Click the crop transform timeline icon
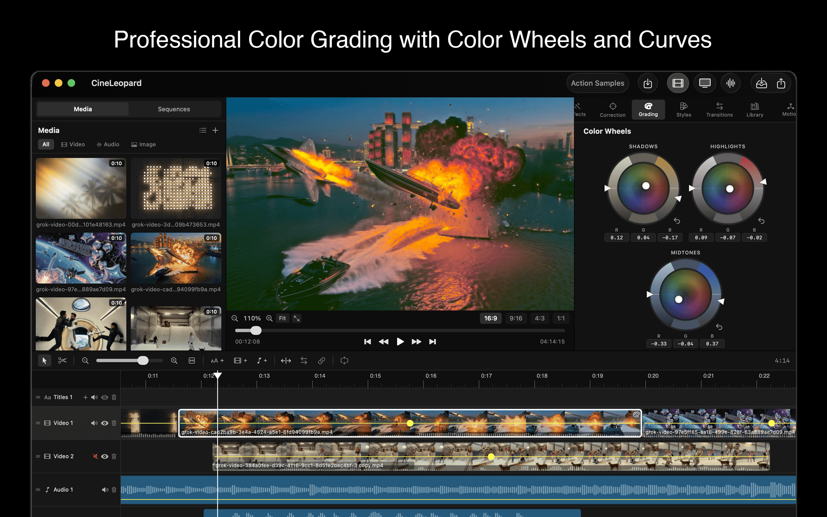 [344, 360]
